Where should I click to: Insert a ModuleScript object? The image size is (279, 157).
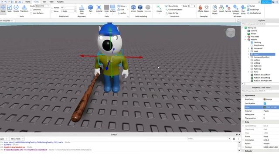pos(254,13)
